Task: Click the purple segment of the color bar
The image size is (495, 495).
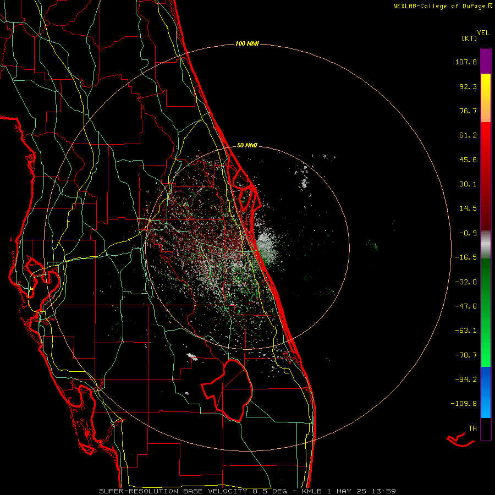Action: (x=486, y=61)
